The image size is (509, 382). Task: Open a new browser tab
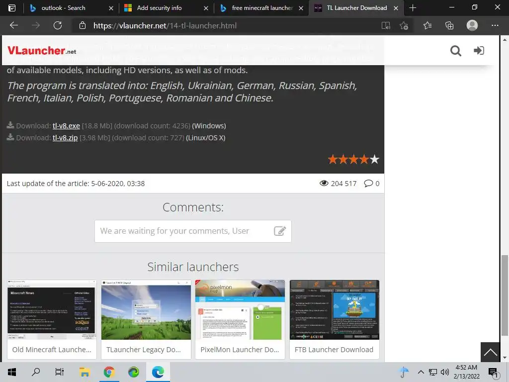413,8
